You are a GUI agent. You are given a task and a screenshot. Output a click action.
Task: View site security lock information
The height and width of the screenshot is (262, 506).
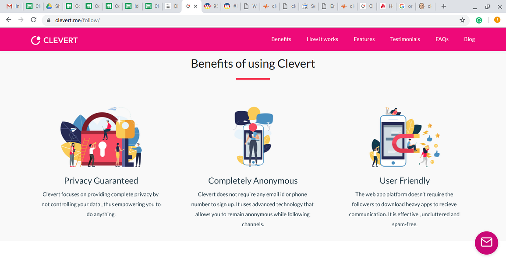(49, 20)
